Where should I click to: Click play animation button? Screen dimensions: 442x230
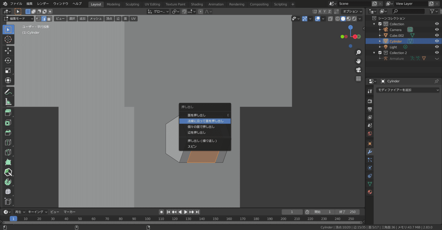[x=186, y=212]
